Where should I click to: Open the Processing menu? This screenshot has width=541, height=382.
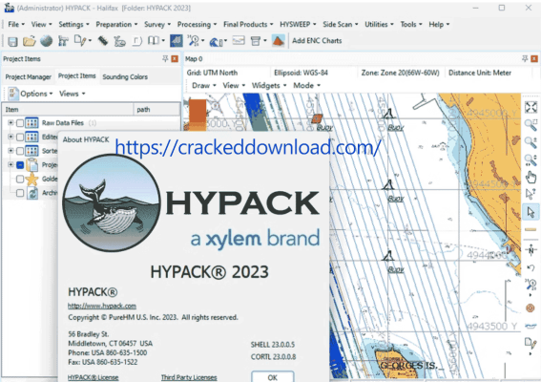coord(197,24)
